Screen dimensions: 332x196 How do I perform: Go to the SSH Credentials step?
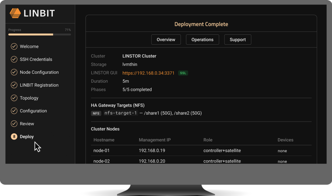pyautogui.click(x=36, y=59)
